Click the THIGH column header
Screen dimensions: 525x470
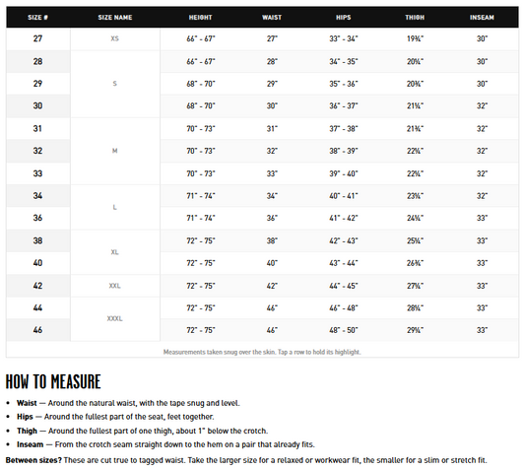tap(415, 18)
